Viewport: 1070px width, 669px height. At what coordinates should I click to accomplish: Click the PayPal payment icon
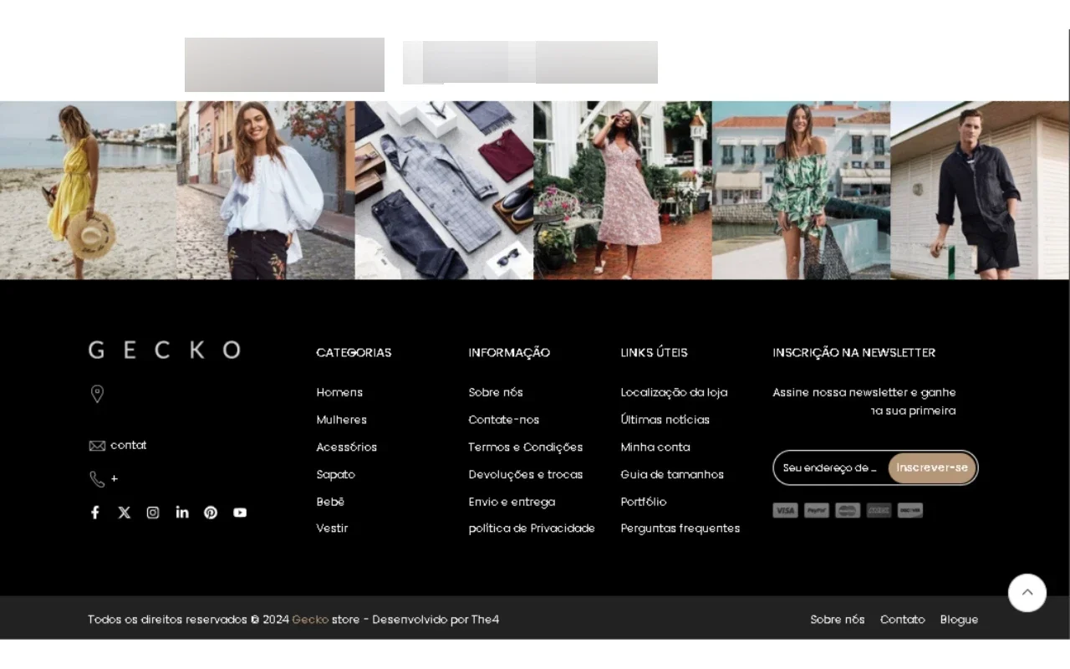[x=817, y=510]
